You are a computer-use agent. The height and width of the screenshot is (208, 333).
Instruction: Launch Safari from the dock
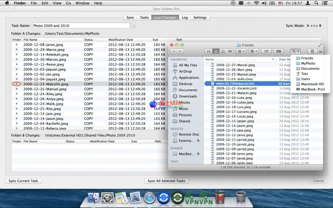pyautogui.click(x=150, y=198)
